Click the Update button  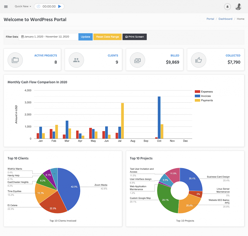point(86,37)
